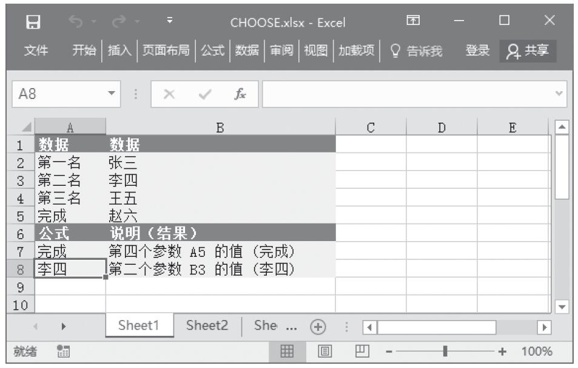Open the Ribbon Display Options icon
The image size is (578, 368).
(414, 22)
